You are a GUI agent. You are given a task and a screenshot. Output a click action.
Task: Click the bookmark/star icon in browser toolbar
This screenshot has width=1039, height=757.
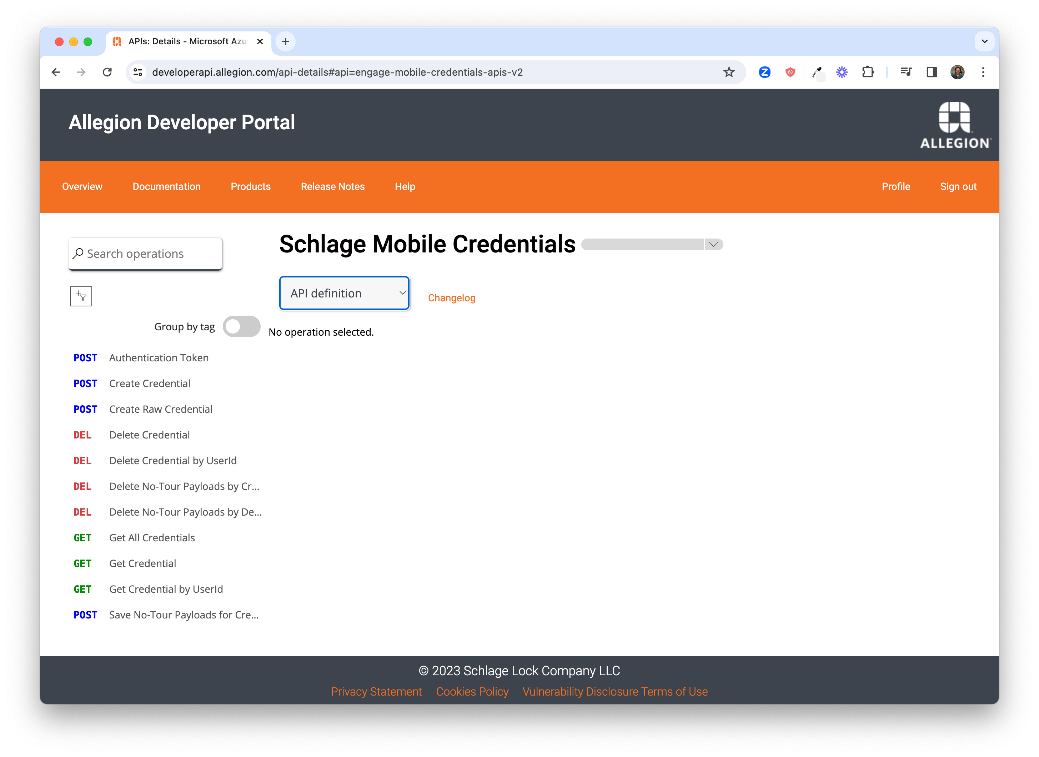729,72
